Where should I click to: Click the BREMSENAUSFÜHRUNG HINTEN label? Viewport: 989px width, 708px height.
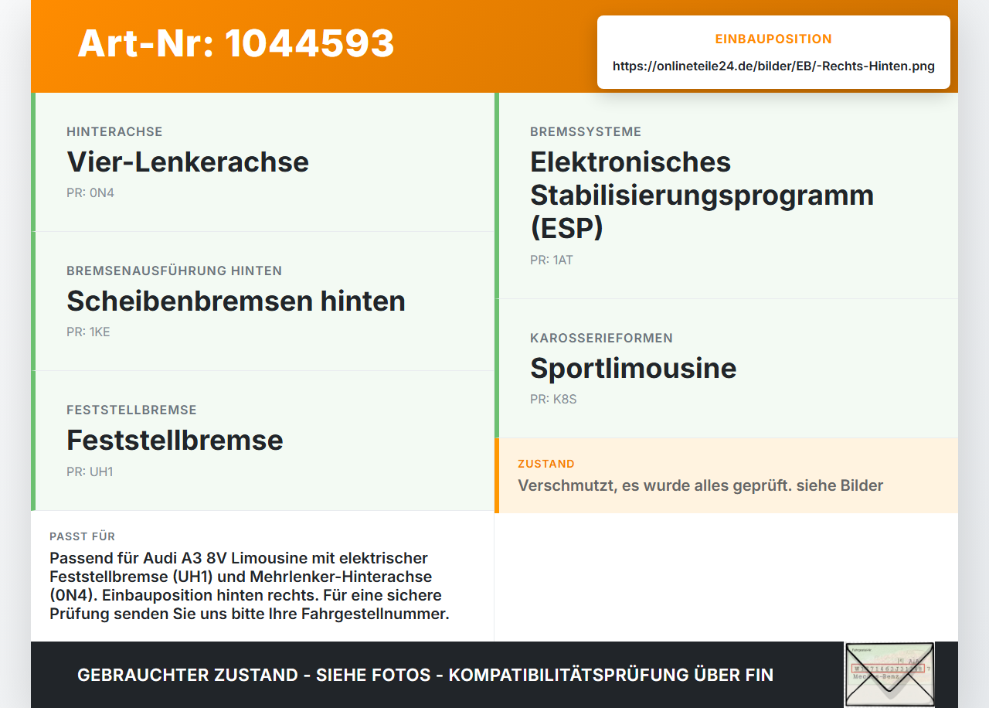[x=174, y=271]
